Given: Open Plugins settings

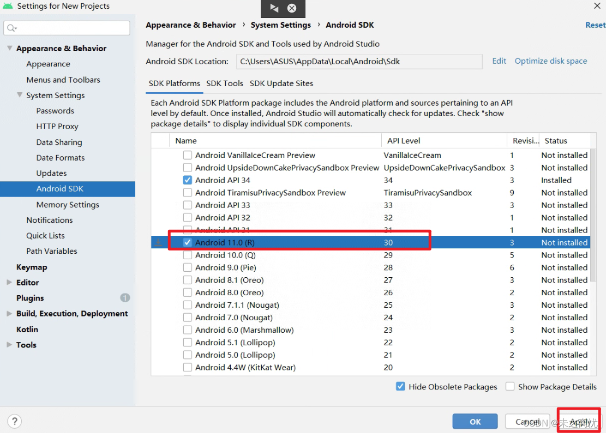Looking at the screenshot, I should click(x=30, y=298).
